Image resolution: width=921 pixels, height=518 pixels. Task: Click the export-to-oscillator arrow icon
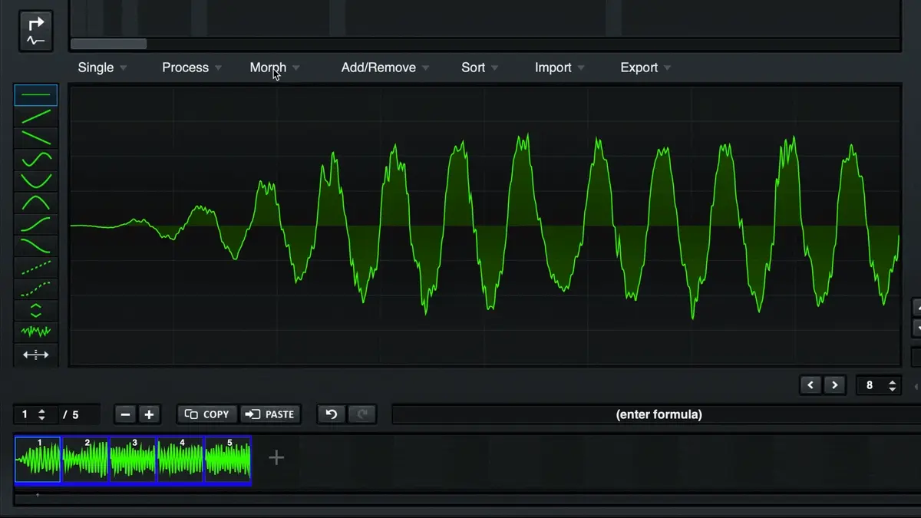pyautogui.click(x=36, y=31)
